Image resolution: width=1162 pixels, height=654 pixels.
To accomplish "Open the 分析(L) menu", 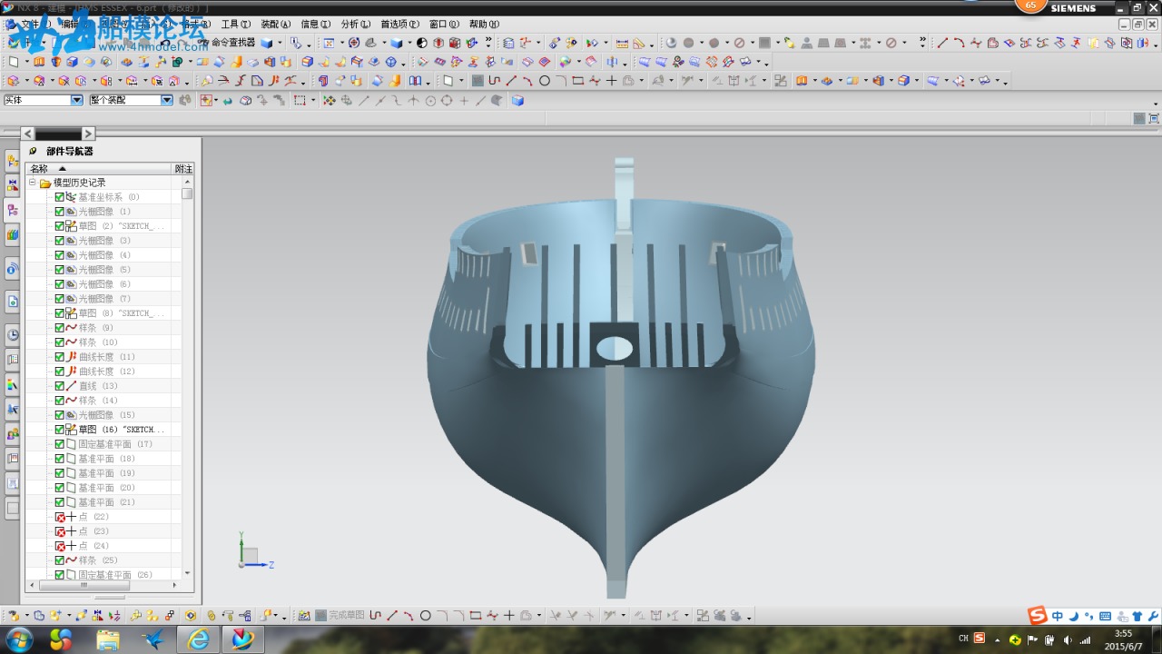I will click(x=356, y=25).
